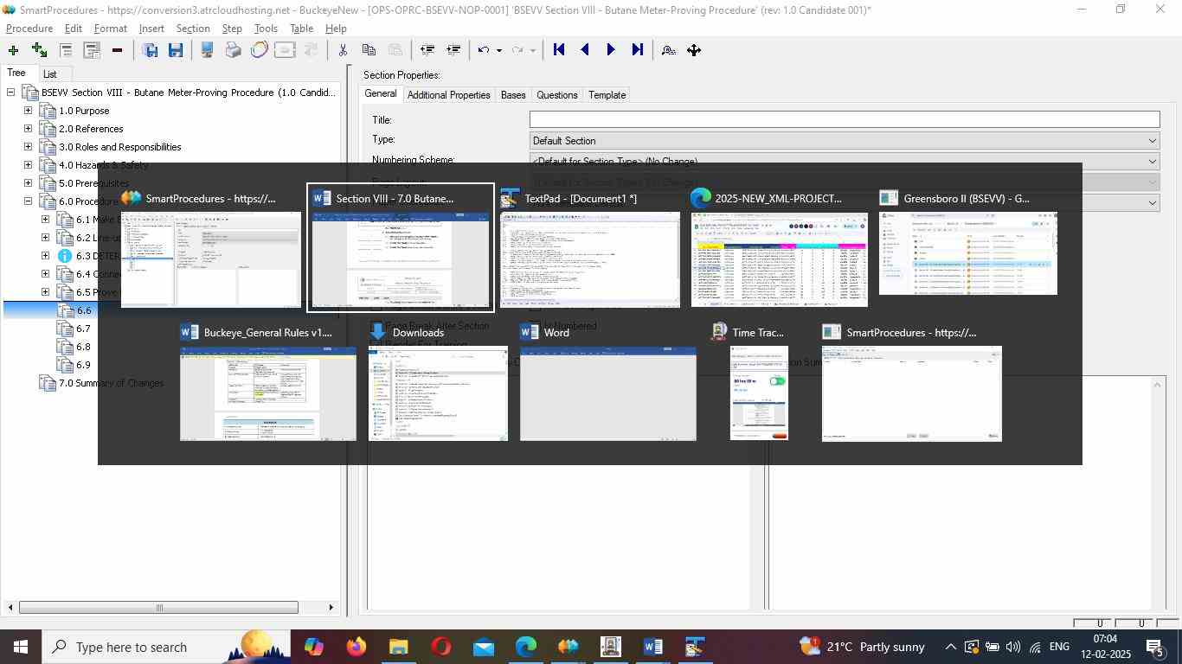Screen dimensions: 1182x664
Task: Open Firefox from the taskbar
Action: tap(356, 647)
